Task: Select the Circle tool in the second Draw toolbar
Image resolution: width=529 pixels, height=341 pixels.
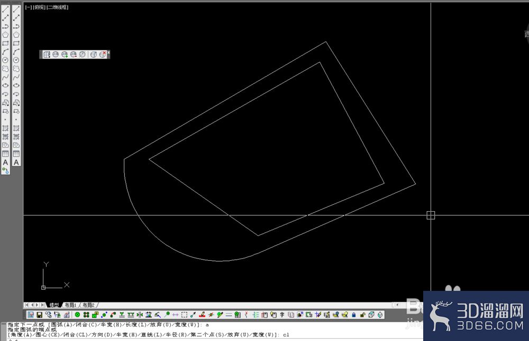Action: [16, 60]
